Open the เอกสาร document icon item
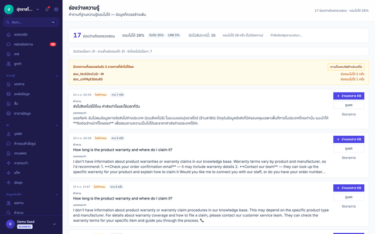The image size is (375, 234). [x=9, y=84]
